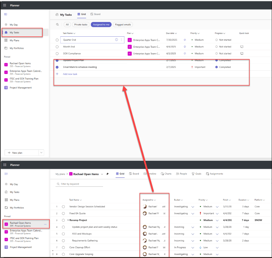Click recurrence icon on SOX Compliance row
The width and height of the screenshot is (272, 258).
[x=185, y=53]
